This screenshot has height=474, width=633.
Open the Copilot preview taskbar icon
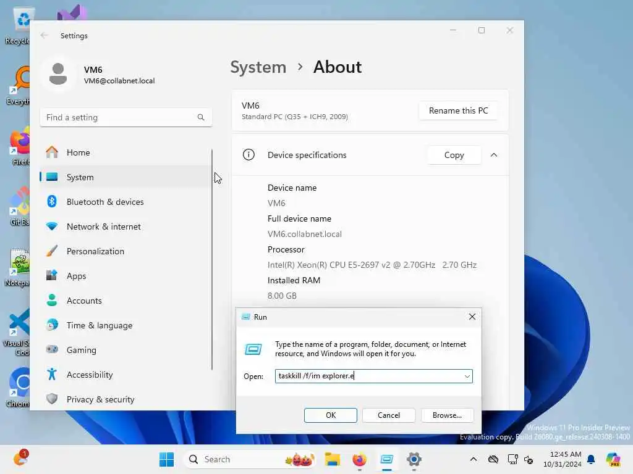point(613,459)
